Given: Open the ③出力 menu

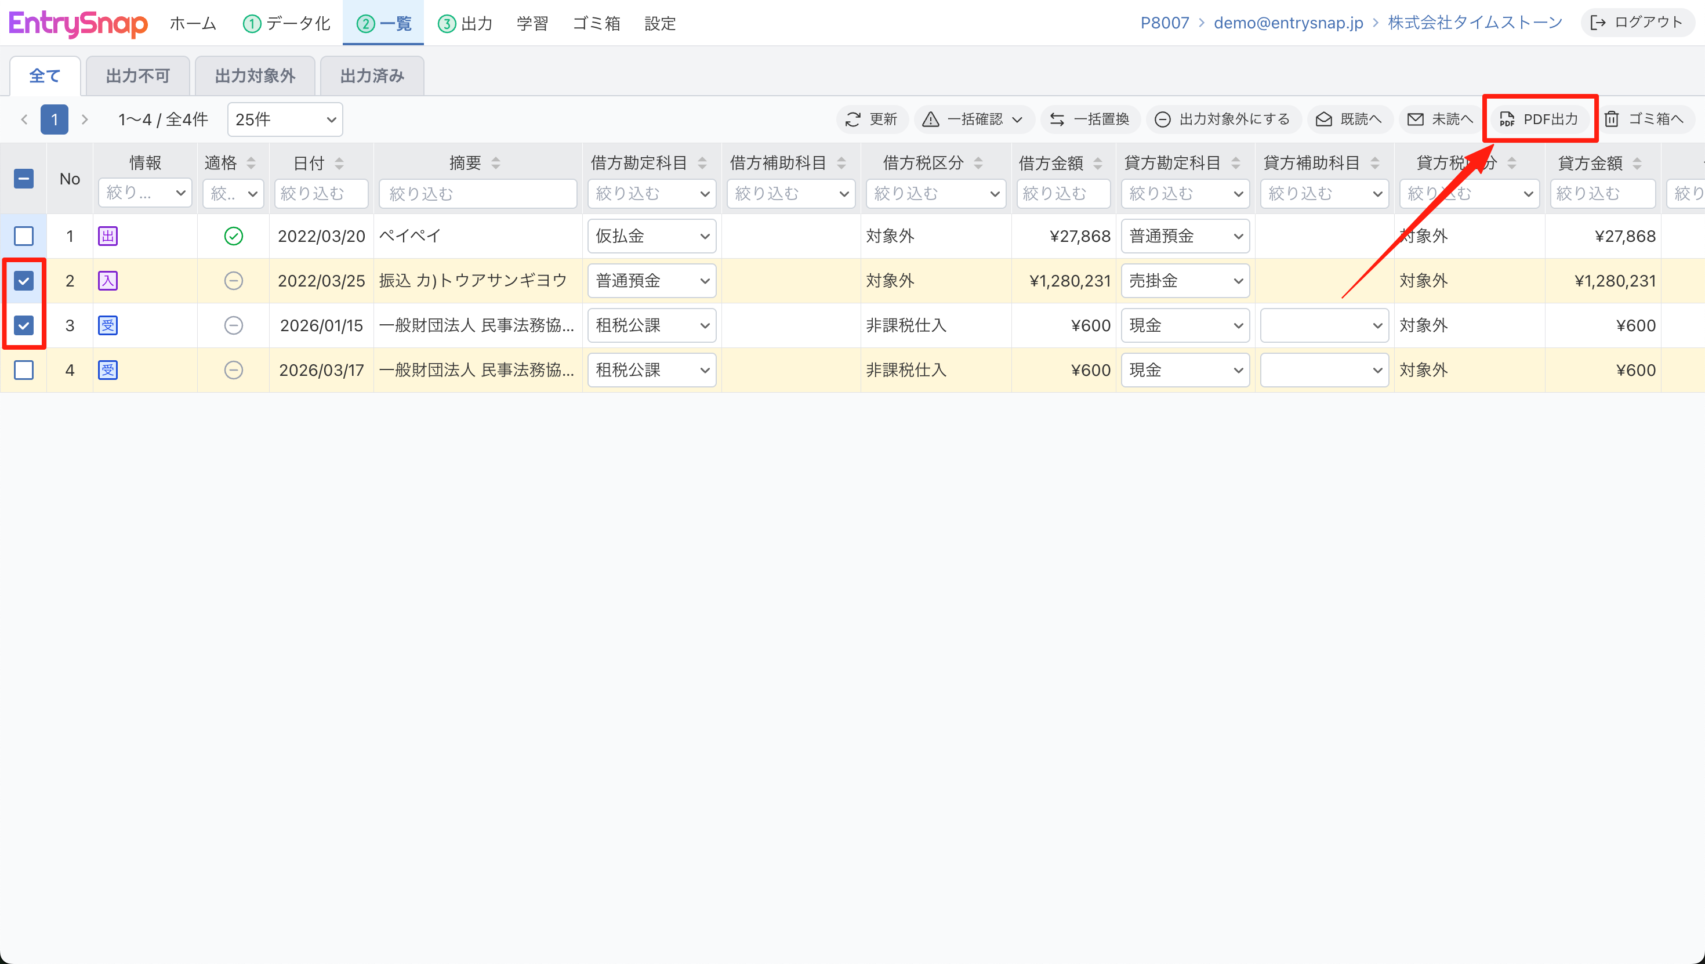Looking at the screenshot, I should [x=465, y=23].
